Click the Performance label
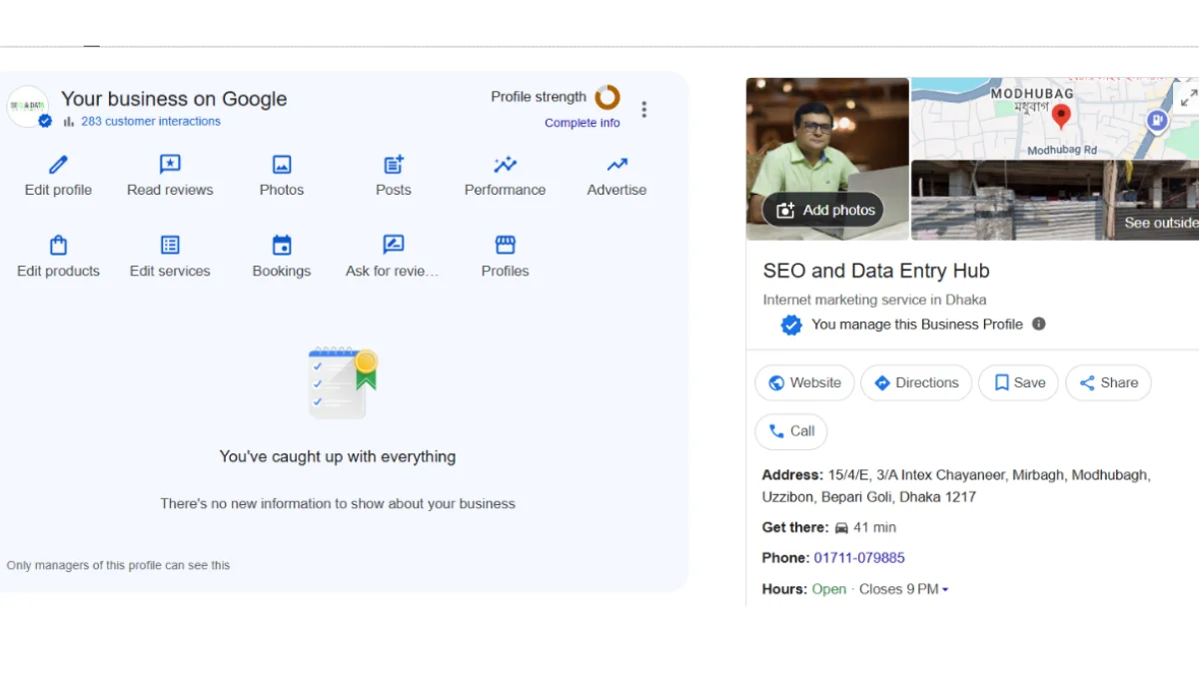 (x=506, y=190)
